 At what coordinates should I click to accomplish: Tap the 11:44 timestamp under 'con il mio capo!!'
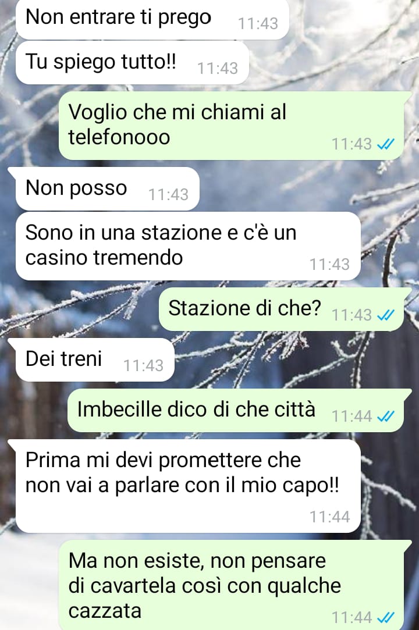[x=330, y=517]
